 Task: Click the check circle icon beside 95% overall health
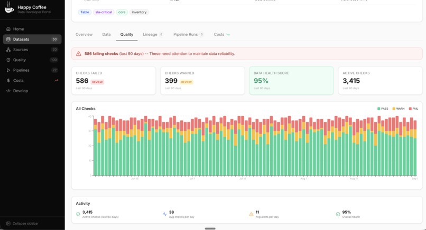(338, 214)
